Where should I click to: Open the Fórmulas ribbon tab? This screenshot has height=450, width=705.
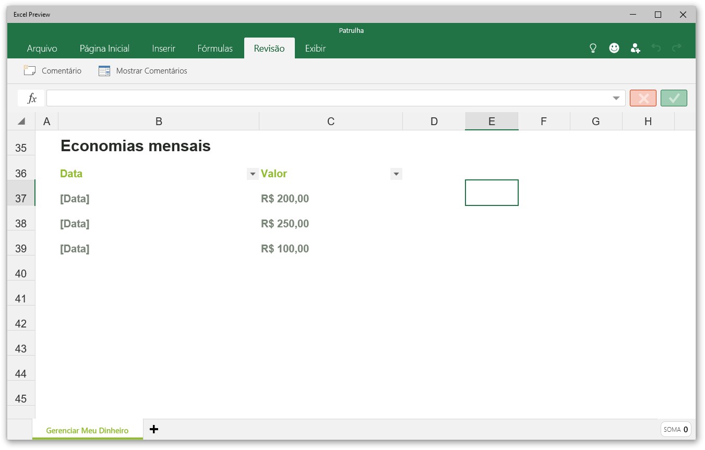(x=215, y=48)
